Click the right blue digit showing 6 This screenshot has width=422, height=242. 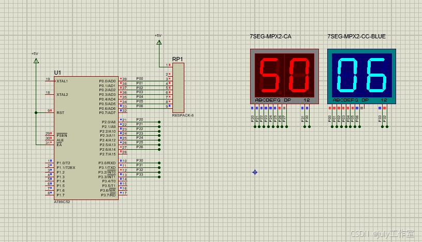click(x=376, y=75)
